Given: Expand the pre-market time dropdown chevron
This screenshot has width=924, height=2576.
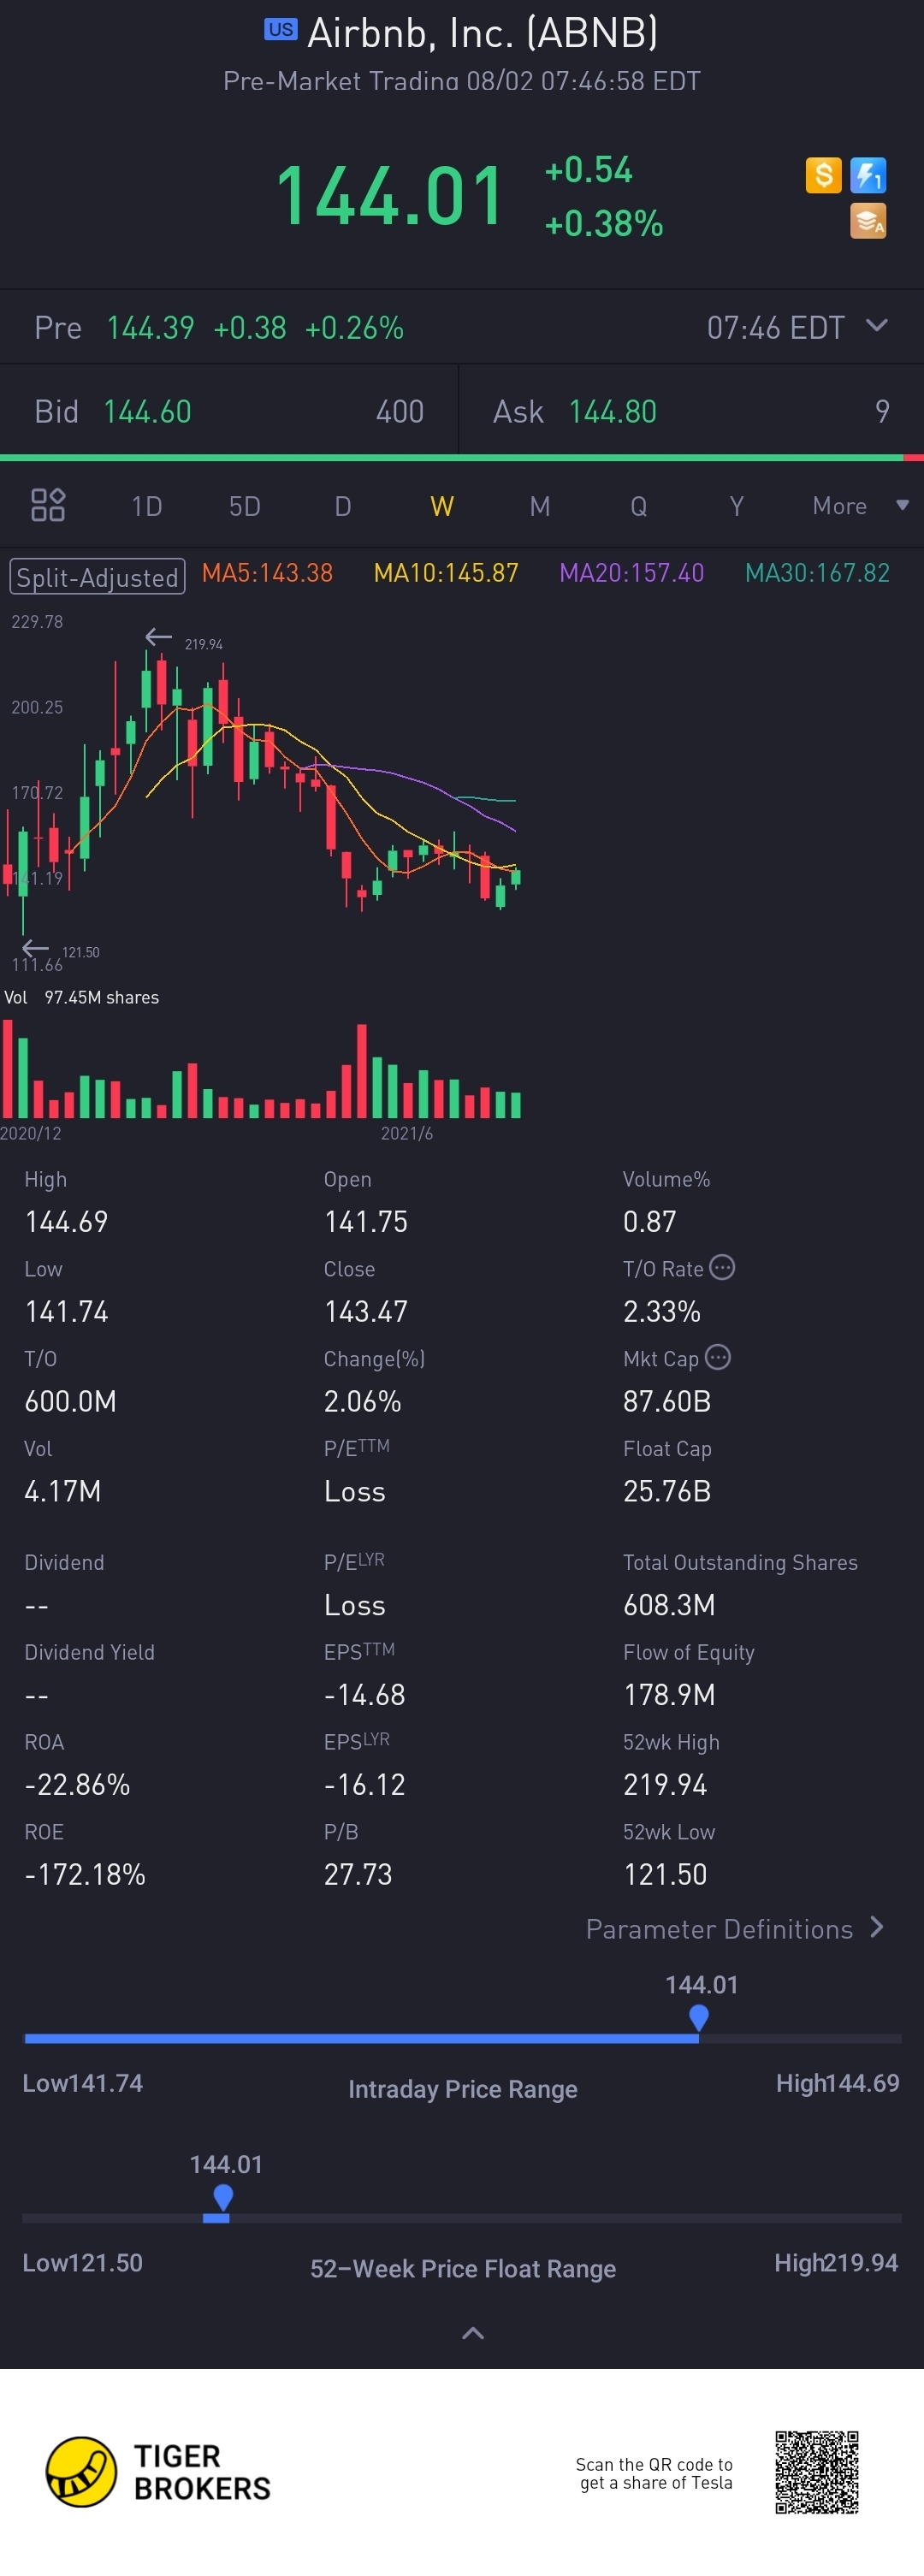Looking at the screenshot, I should pos(876,326).
